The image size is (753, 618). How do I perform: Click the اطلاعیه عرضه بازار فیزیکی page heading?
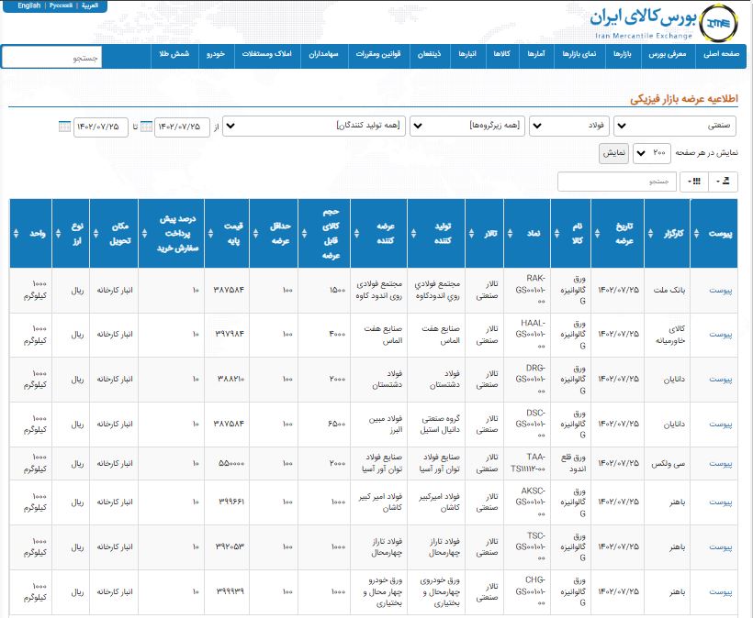684,99
